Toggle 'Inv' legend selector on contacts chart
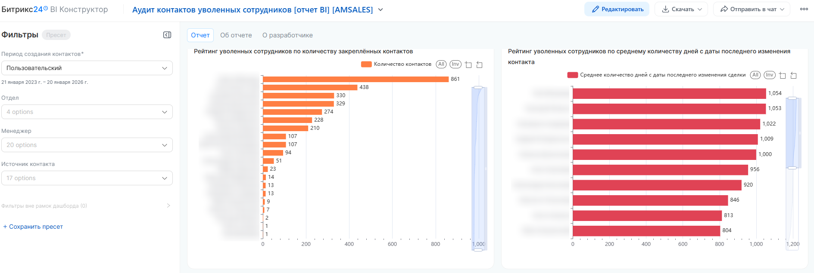The height and width of the screenshot is (273, 814). point(455,64)
